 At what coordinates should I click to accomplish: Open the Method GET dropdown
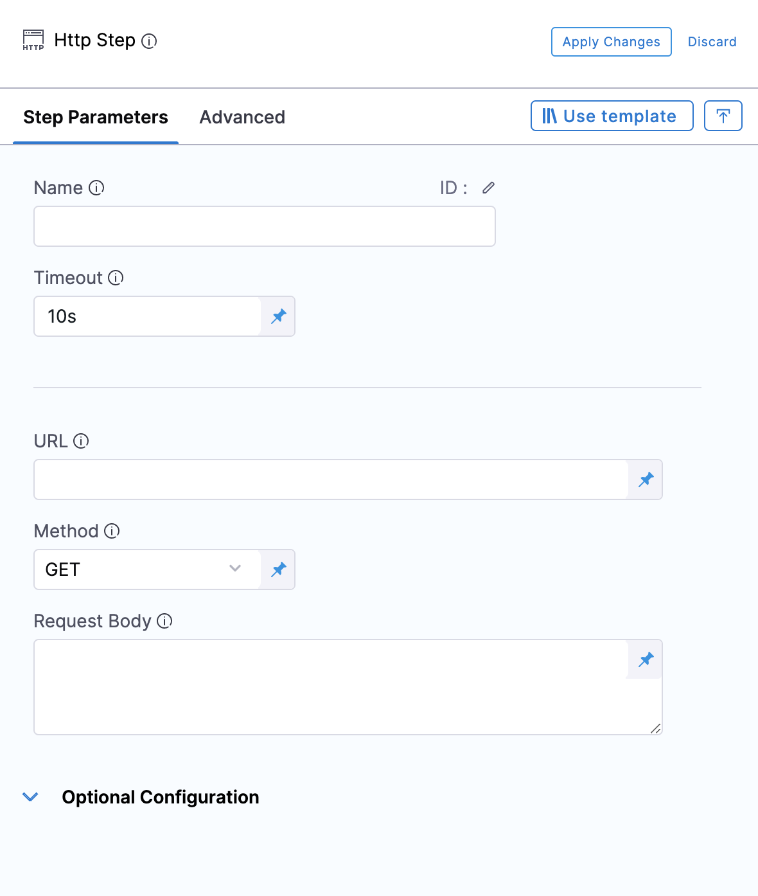[147, 569]
